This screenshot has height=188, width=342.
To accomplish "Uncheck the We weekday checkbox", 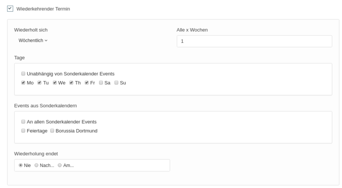I will click(x=55, y=83).
